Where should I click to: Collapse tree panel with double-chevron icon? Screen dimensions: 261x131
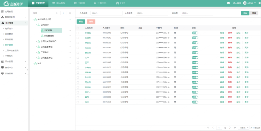pos(70,13)
